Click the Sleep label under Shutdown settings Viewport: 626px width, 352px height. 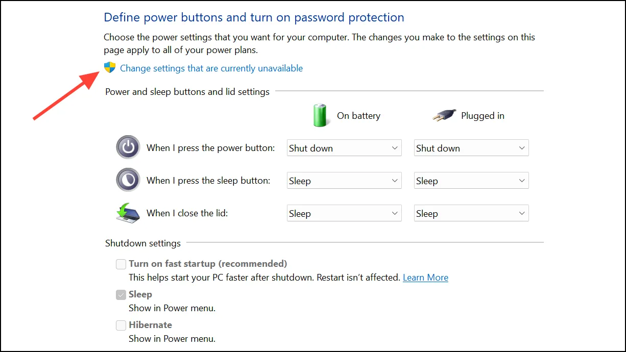[x=140, y=294]
